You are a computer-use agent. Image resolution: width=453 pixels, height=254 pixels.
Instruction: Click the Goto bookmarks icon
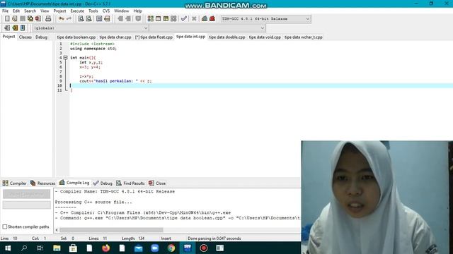23,28
